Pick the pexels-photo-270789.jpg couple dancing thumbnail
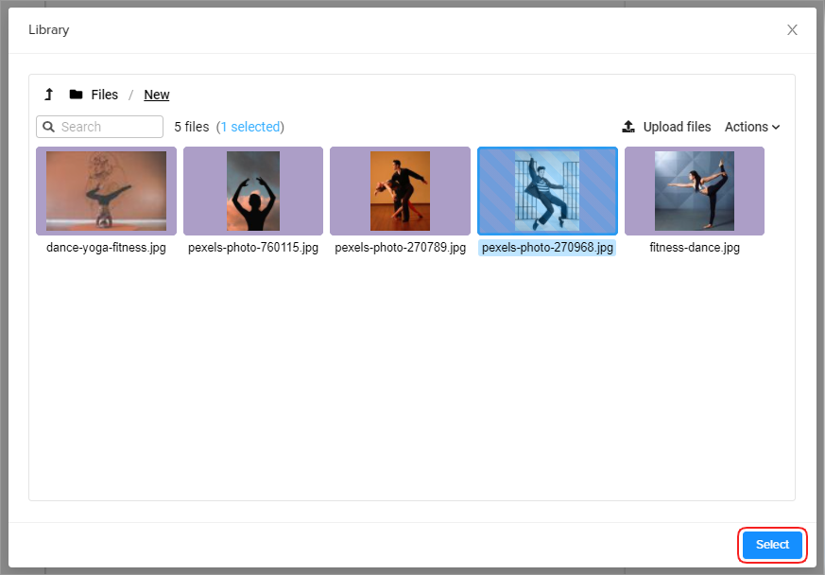Viewport: 825px width, 575px height. coord(400,191)
